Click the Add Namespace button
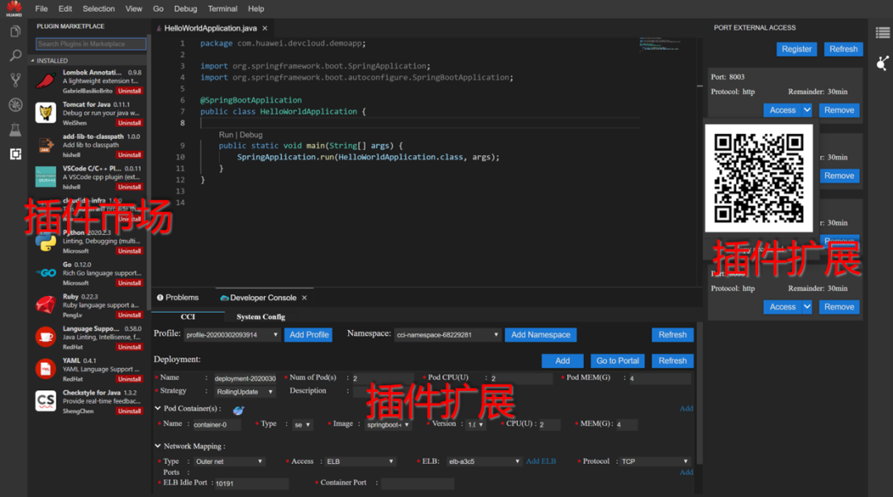893x497 pixels. (x=540, y=335)
